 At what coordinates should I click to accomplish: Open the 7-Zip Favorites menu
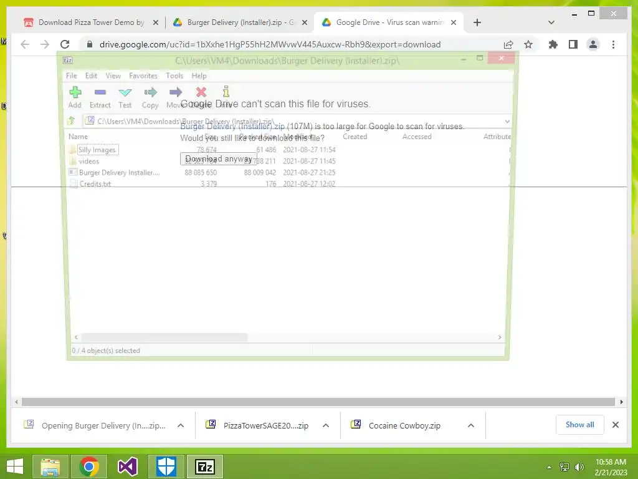click(x=143, y=75)
